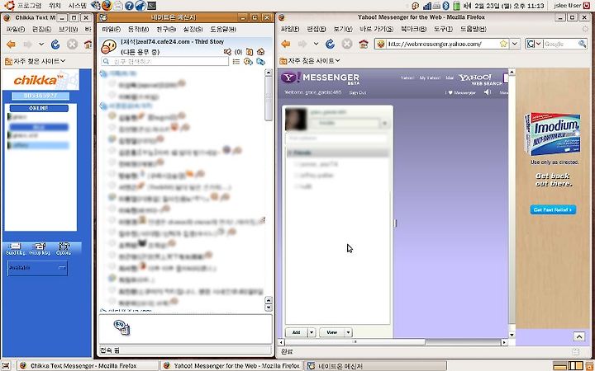Screen dimensions: 595x371
Task: Click My Yahoo! link in Yahoo header
Action: click(430, 77)
